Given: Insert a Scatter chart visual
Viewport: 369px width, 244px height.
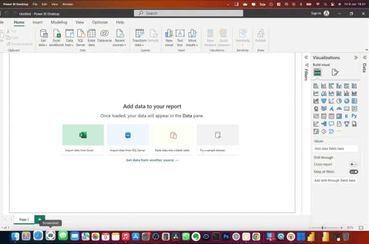Looking at the screenshot, I should pos(332,101).
